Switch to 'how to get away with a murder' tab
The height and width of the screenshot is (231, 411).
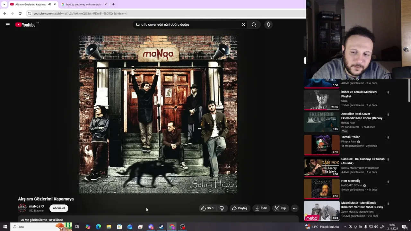point(84,4)
